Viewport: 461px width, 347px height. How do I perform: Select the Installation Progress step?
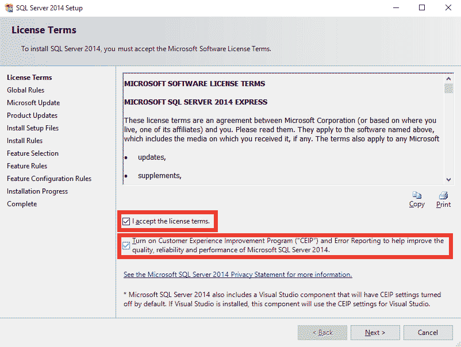(x=37, y=191)
